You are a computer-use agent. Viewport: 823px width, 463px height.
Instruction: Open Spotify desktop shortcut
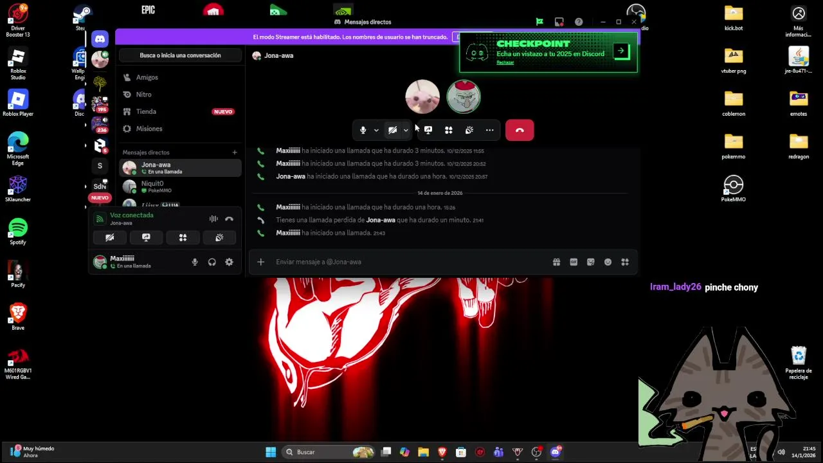(x=18, y=231)
